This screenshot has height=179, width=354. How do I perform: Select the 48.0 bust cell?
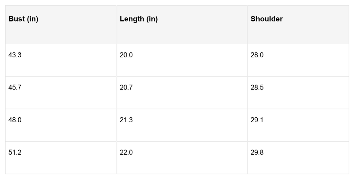pos(15,120)
